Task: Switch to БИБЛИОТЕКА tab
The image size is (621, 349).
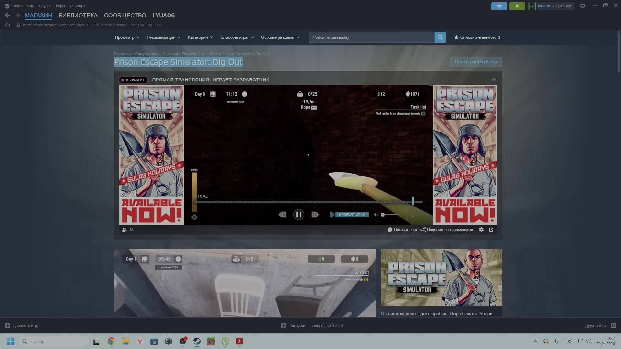Action: 78,15
